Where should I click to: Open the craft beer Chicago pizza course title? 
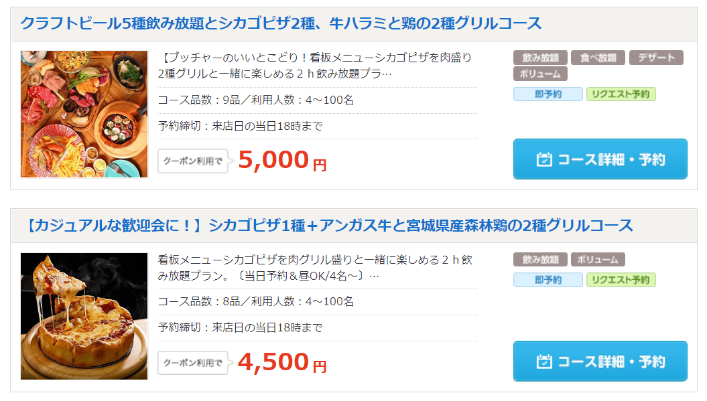coord(281,23)
